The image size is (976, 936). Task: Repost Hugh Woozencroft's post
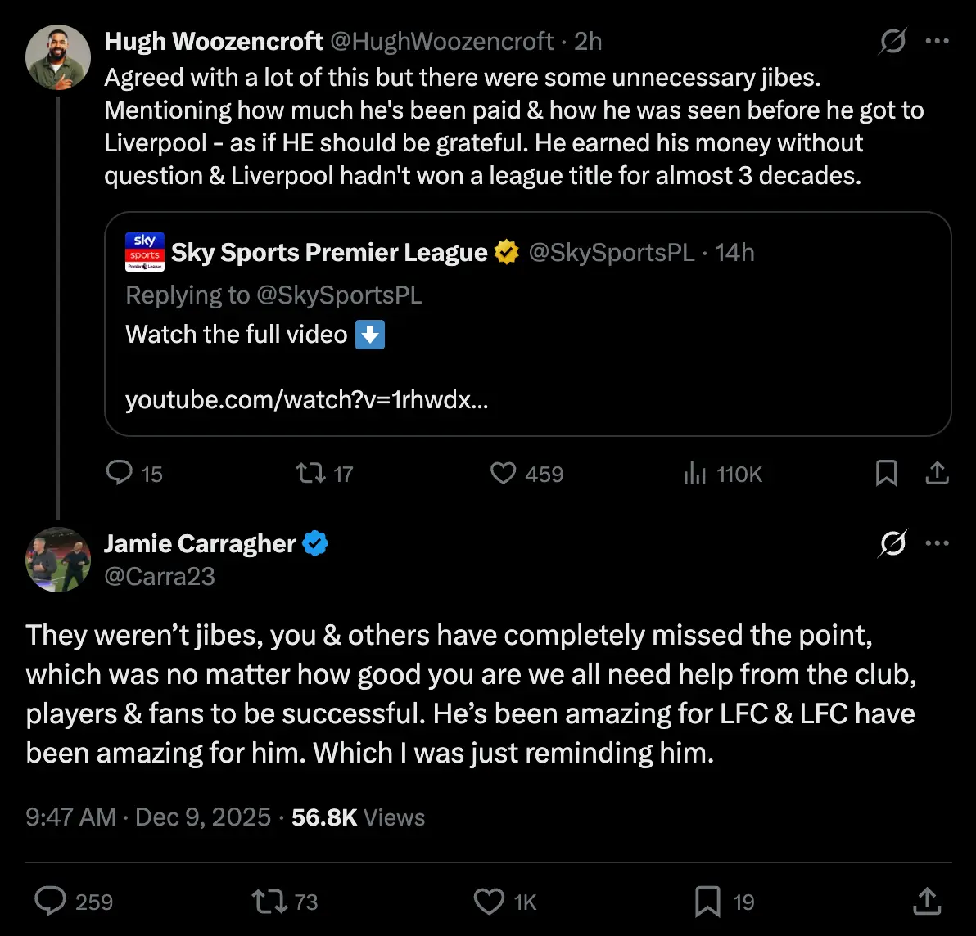311,473
